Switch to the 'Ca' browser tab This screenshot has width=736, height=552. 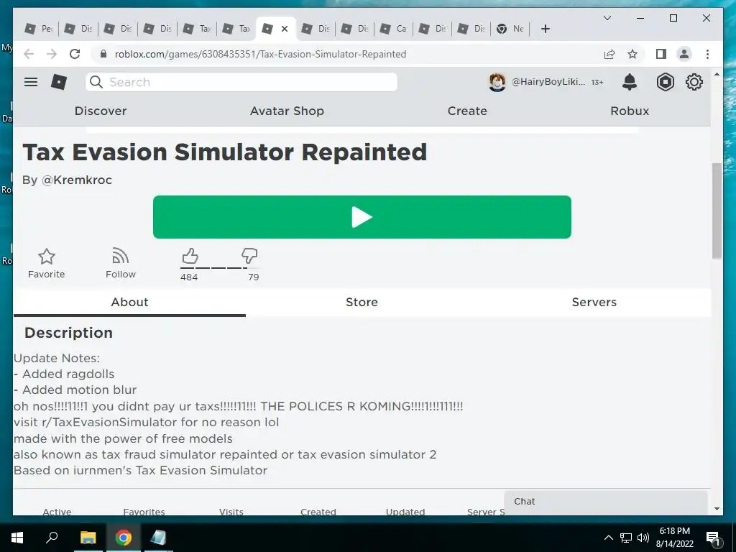(393, 29)
